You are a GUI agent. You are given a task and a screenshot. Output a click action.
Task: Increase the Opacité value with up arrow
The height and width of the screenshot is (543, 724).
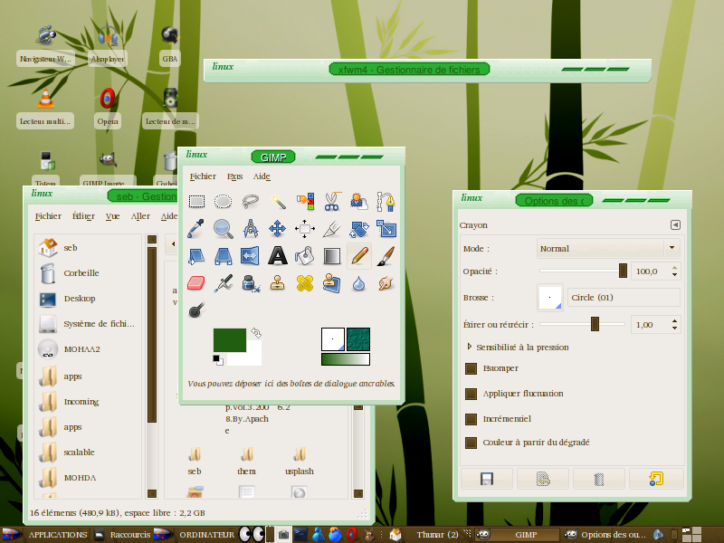(x=674, y=267)
